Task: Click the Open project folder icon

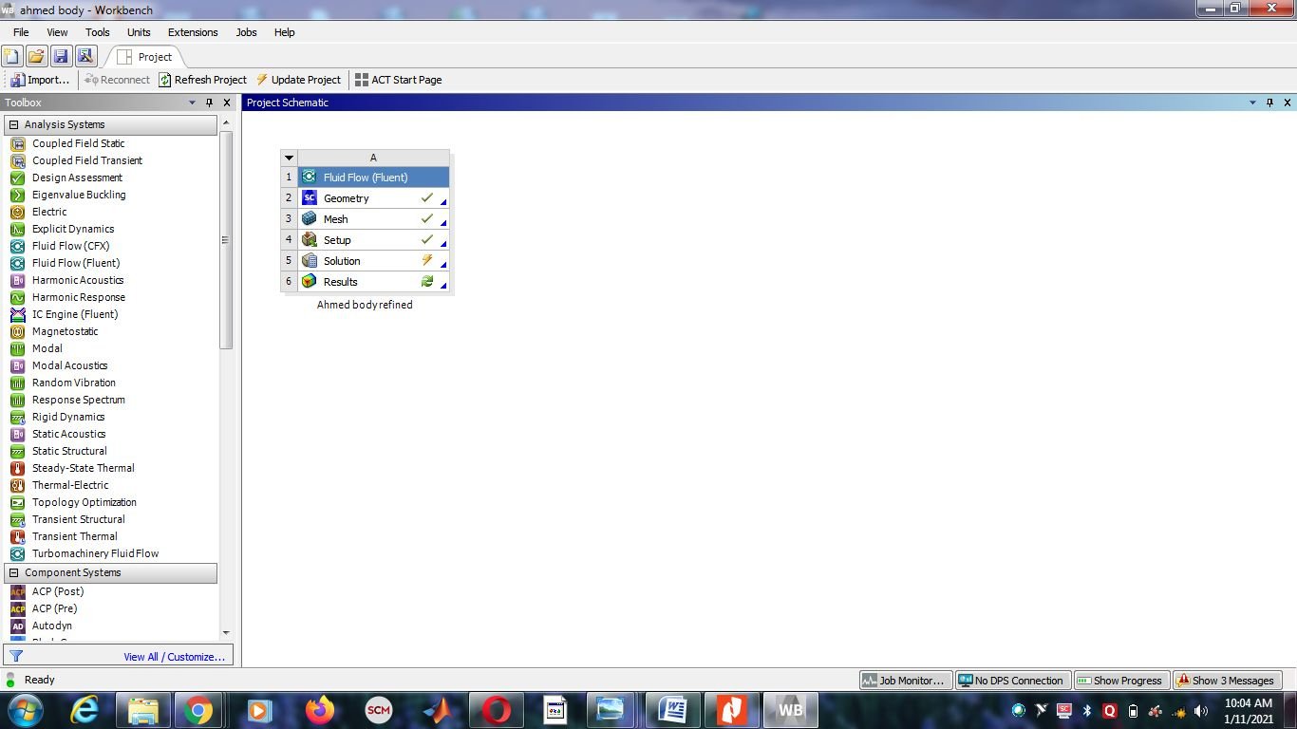Action: (x=36, y=56)
